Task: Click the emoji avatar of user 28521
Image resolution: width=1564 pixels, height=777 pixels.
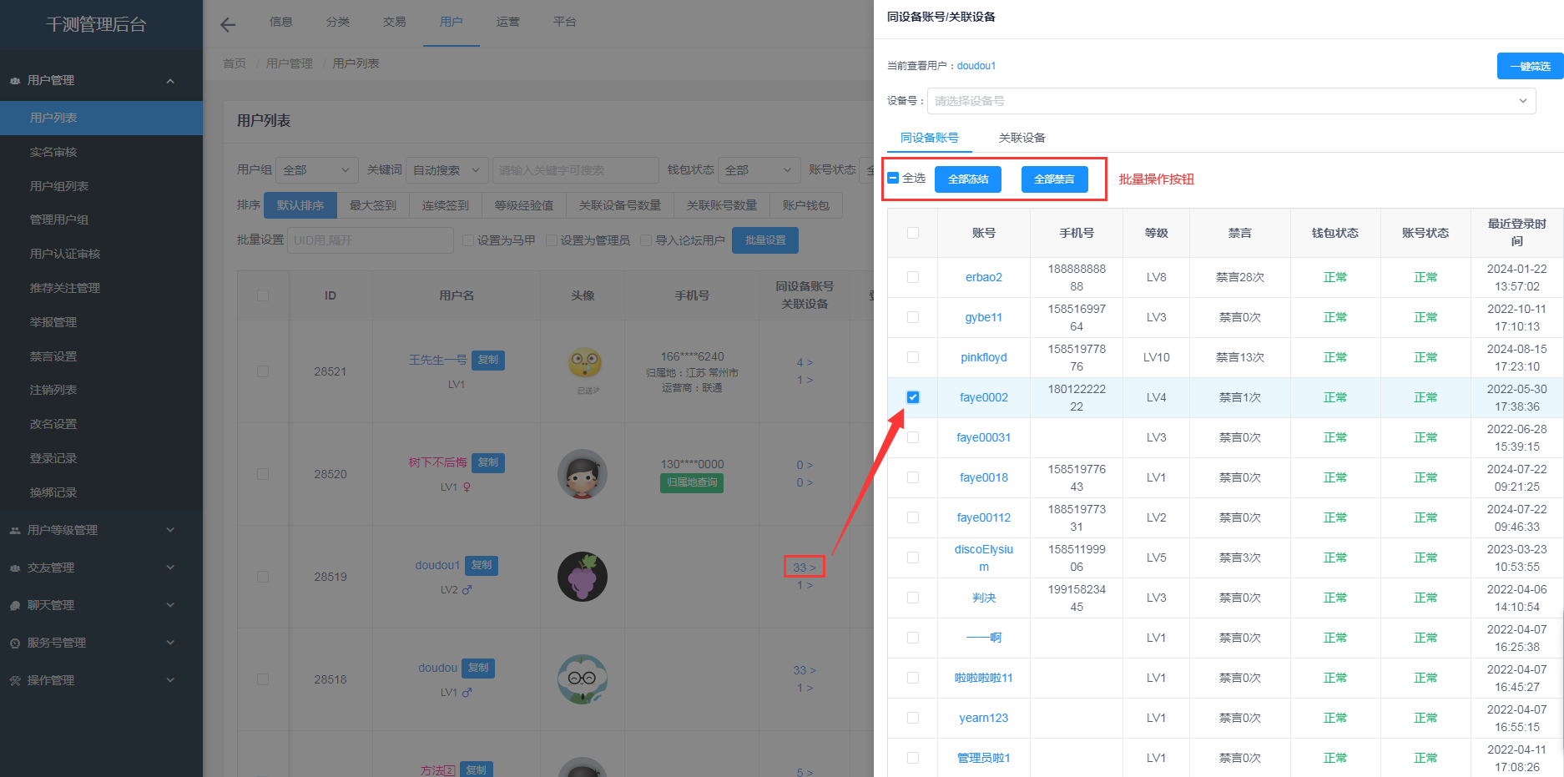Action: [585, 364]
